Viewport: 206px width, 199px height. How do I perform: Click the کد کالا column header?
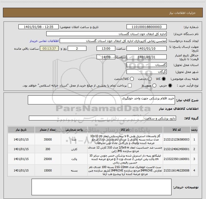(177, 130)
